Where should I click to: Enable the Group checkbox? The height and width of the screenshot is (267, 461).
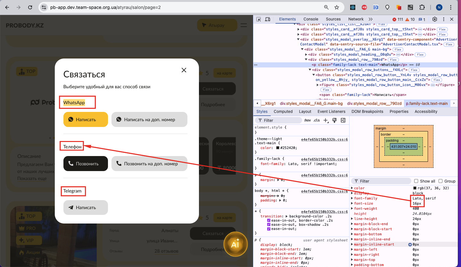pyautogui.click(x=440, y=181)
